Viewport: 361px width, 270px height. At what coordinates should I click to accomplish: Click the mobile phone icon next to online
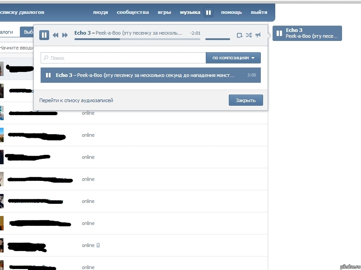point(98,245)
